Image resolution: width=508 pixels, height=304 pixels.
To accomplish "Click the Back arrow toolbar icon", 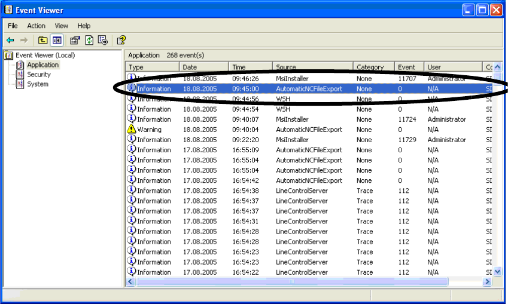I will tap(10, 41).
